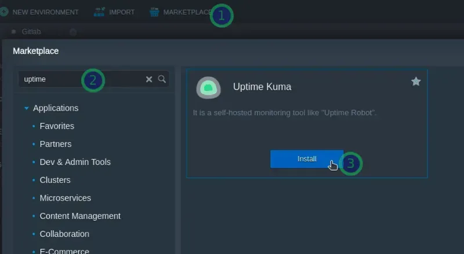464x254 pixels.
Task: Open the Dev & Admin Tools category
Action: (x=75, y=162)
